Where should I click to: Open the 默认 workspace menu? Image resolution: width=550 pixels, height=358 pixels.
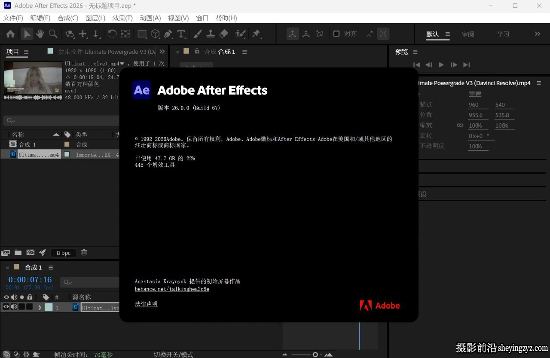coord(447,34)
